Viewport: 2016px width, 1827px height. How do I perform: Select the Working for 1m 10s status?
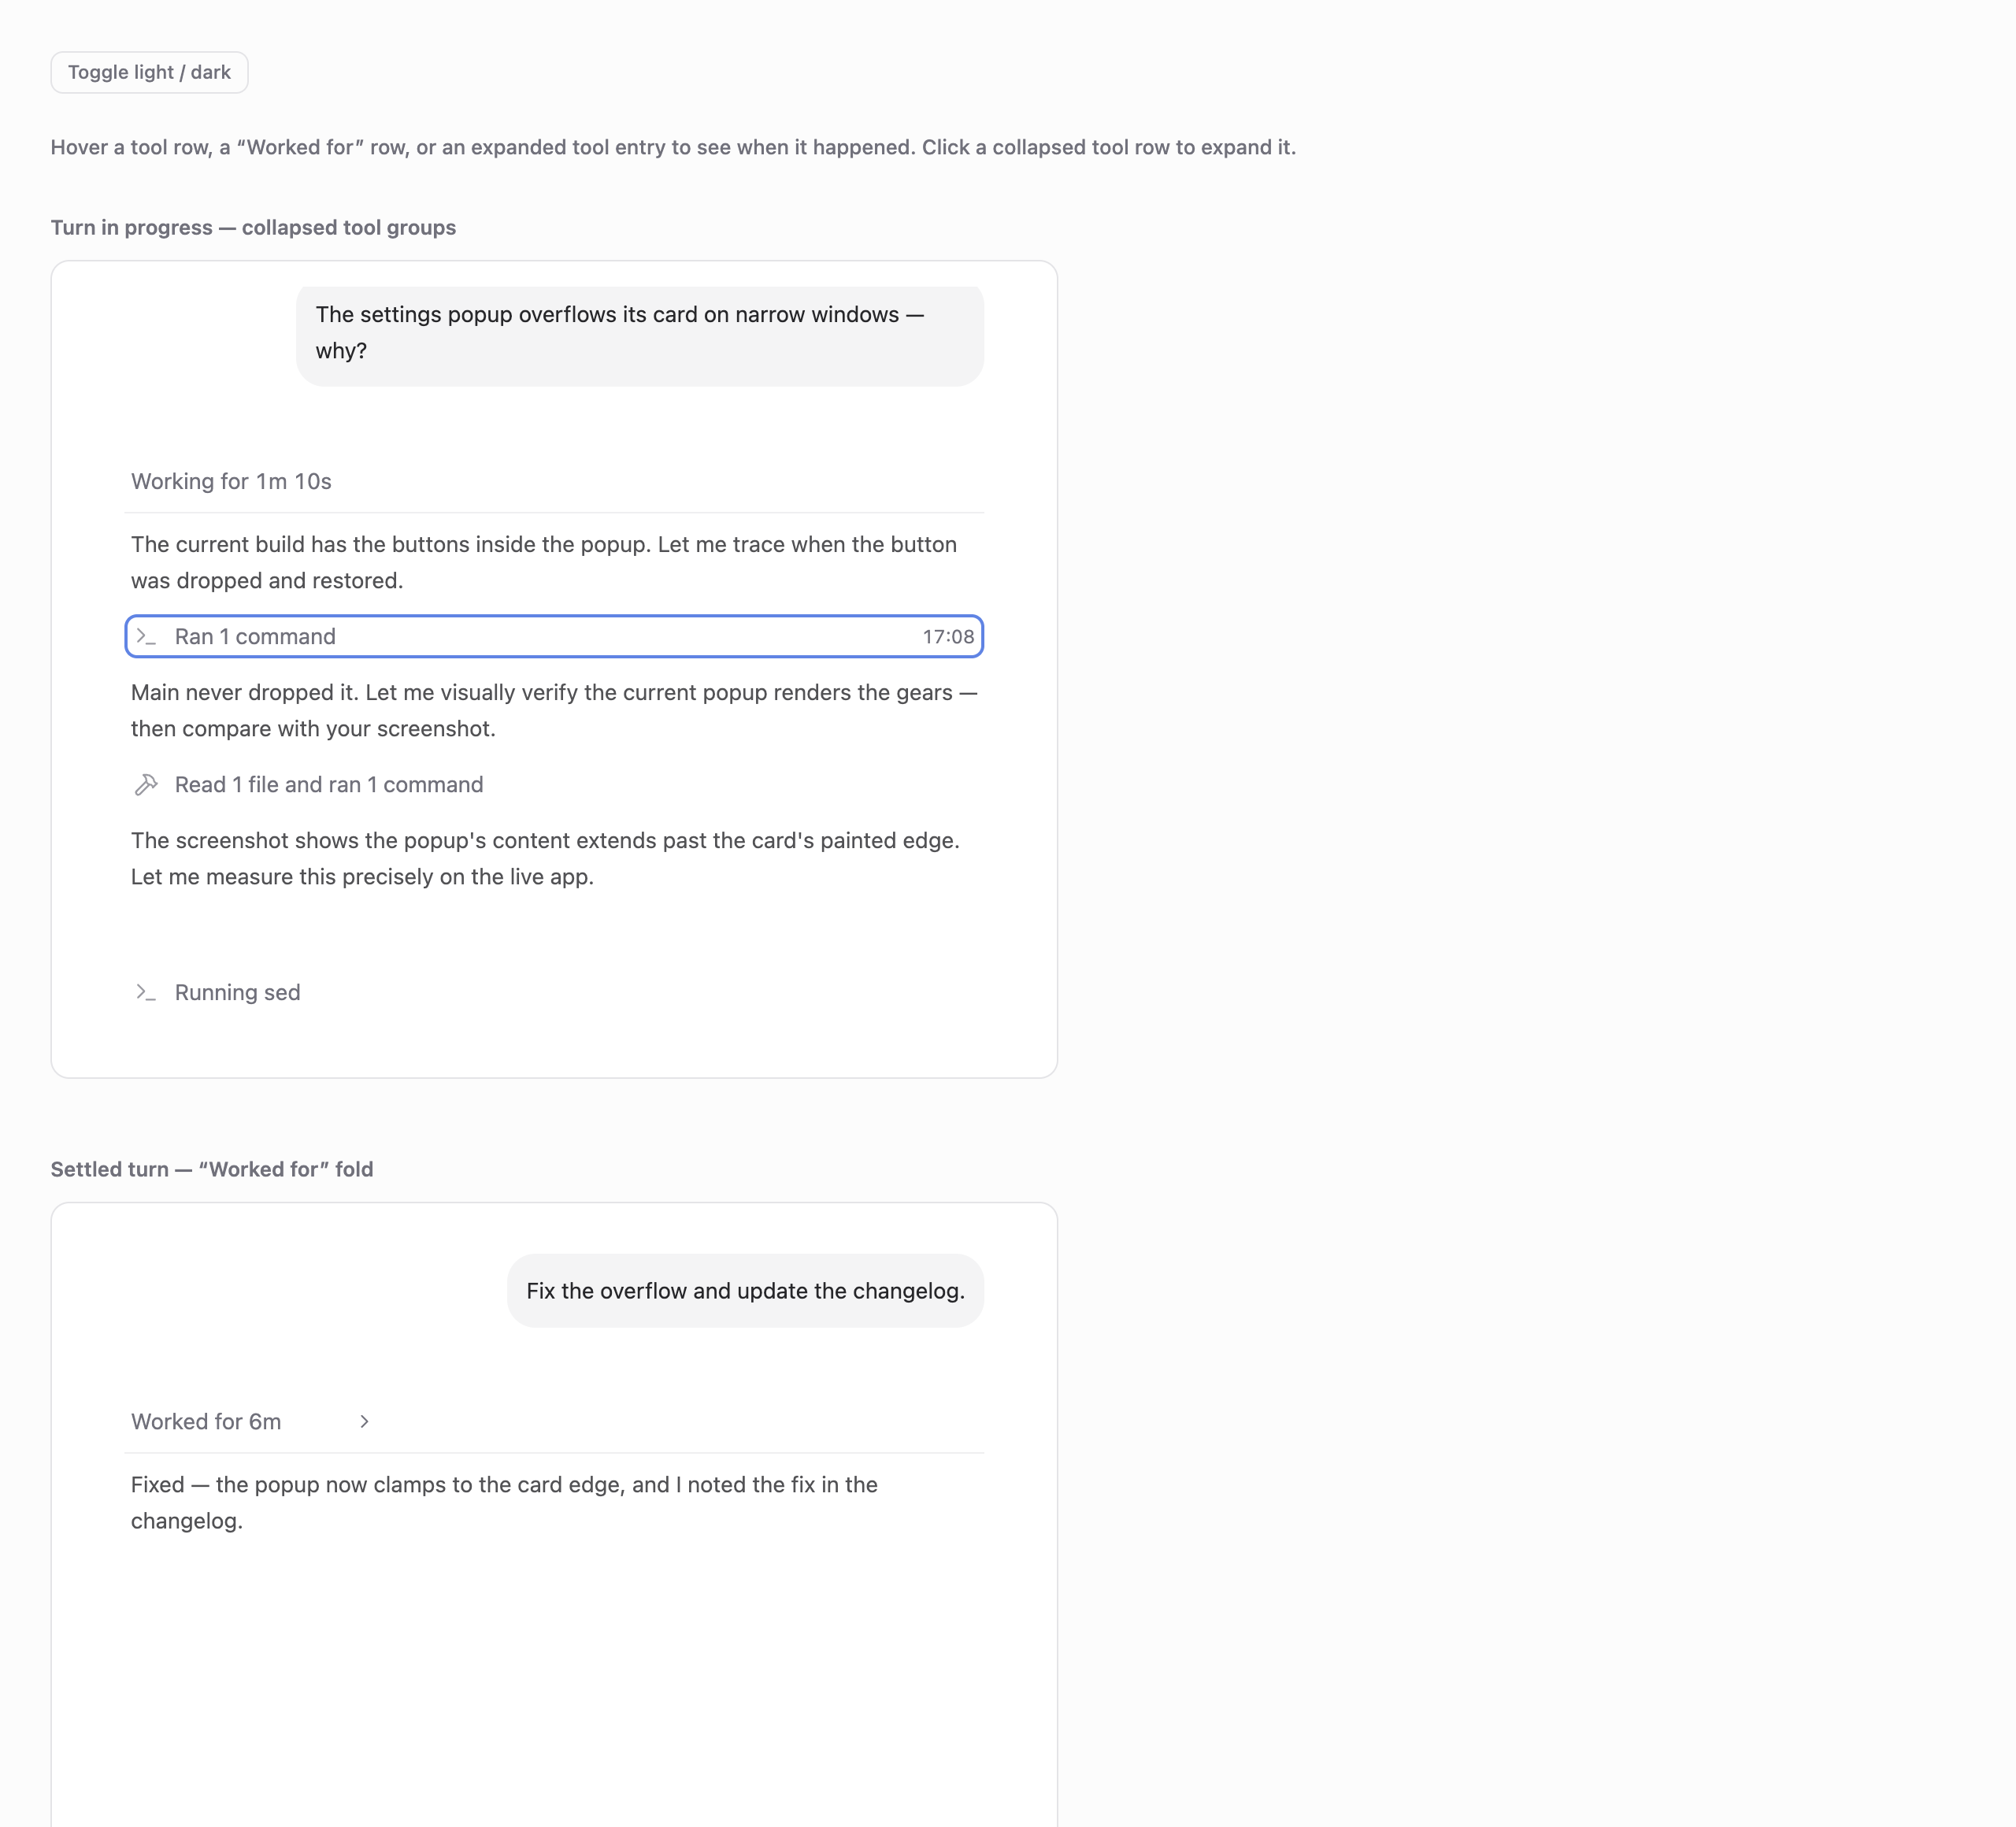point(231,481)
